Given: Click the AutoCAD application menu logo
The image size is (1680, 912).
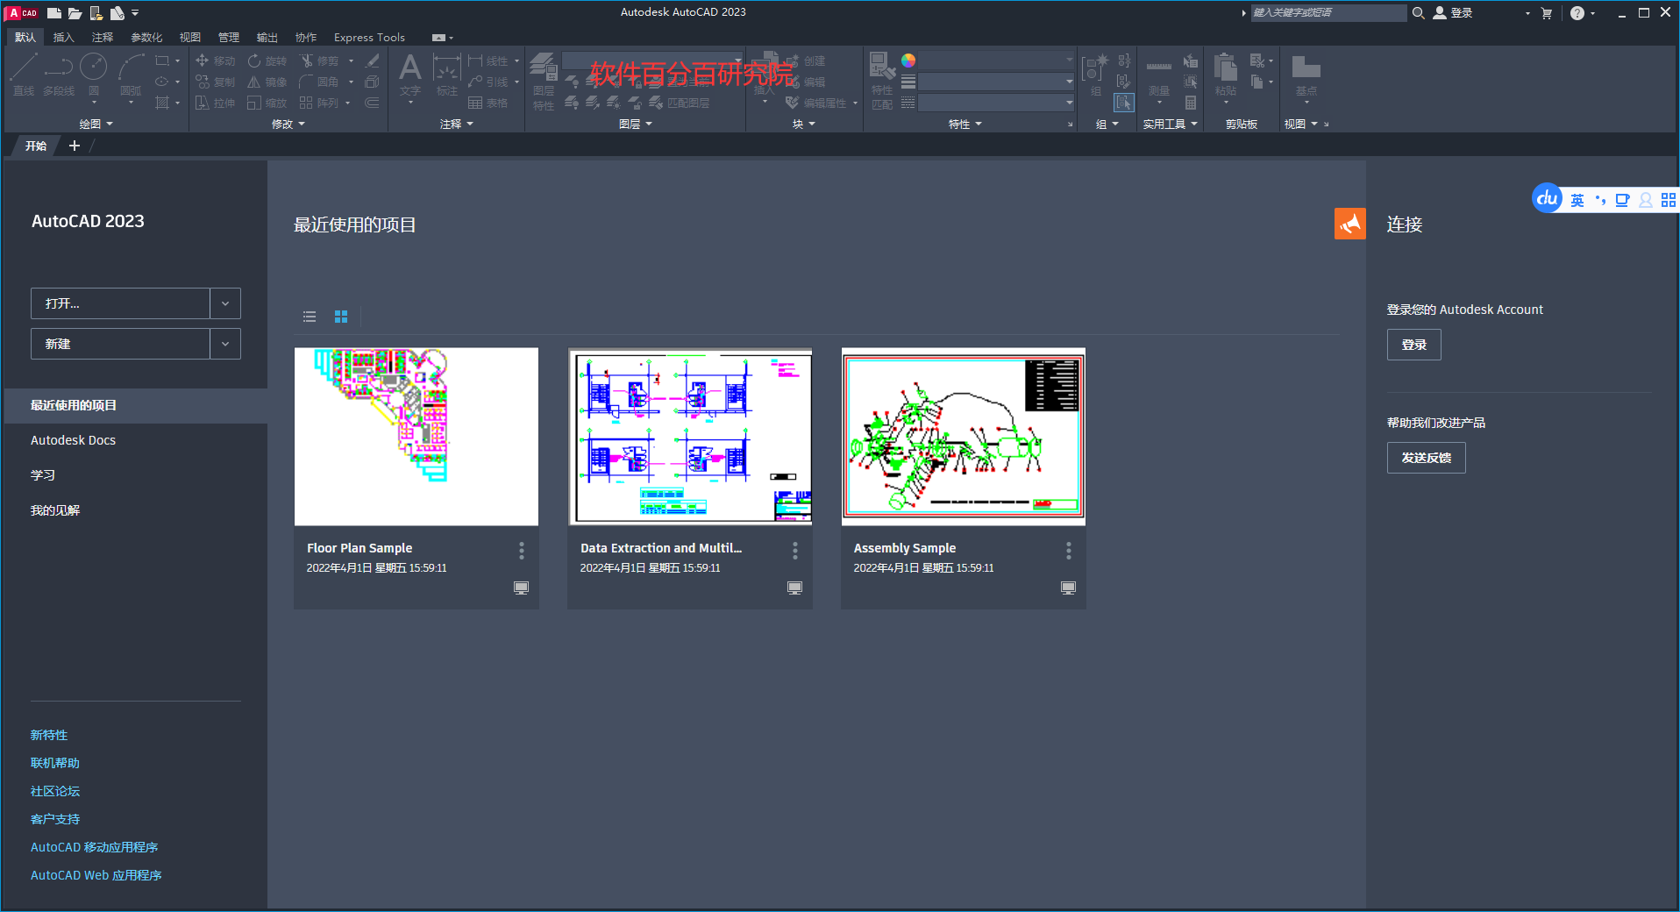Looking at the screenshot, I should (x=23, y=12).
